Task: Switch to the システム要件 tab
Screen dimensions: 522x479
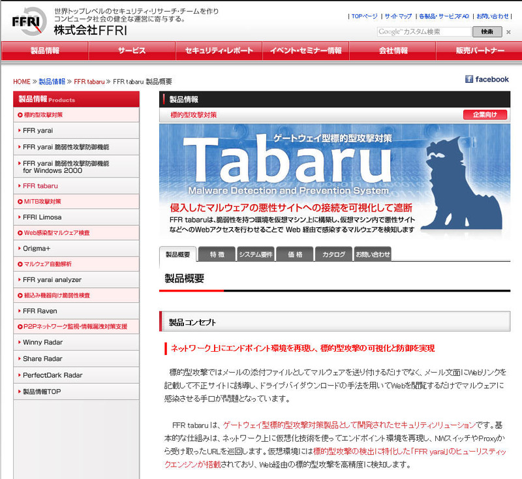Action: 255,255
